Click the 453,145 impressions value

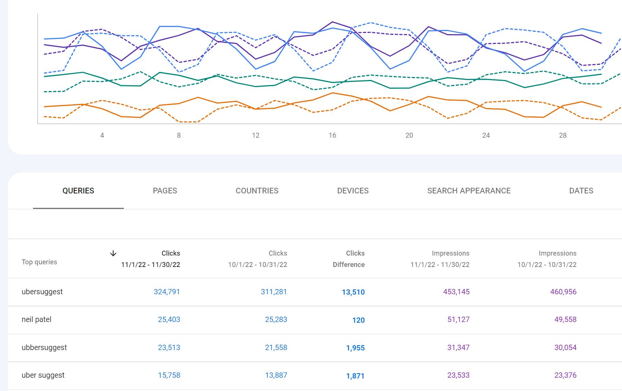pyautogui.click(x=456, y=292)
